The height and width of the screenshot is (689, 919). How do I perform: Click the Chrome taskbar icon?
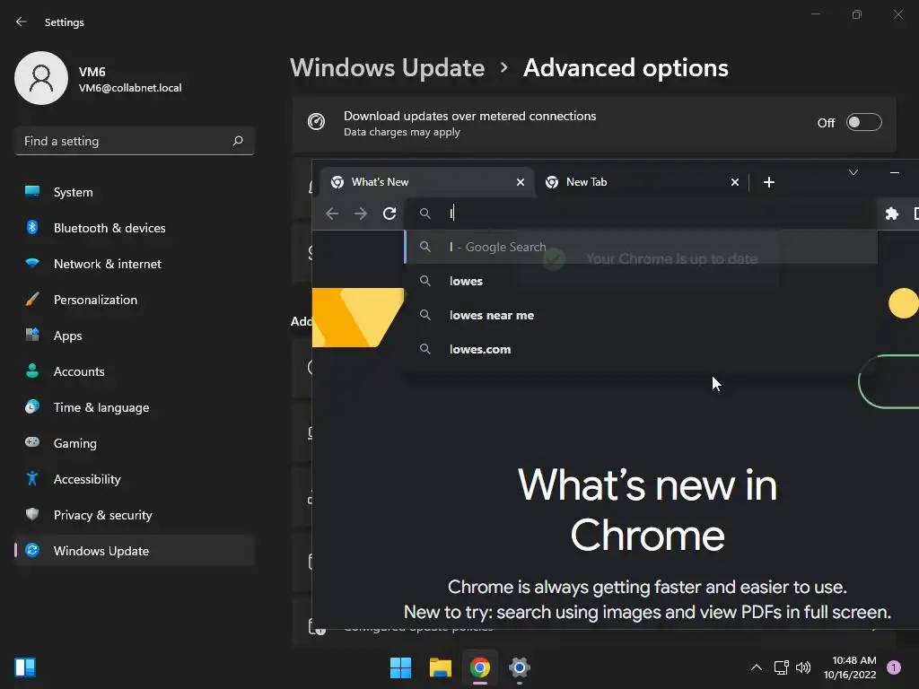(480, 667)
